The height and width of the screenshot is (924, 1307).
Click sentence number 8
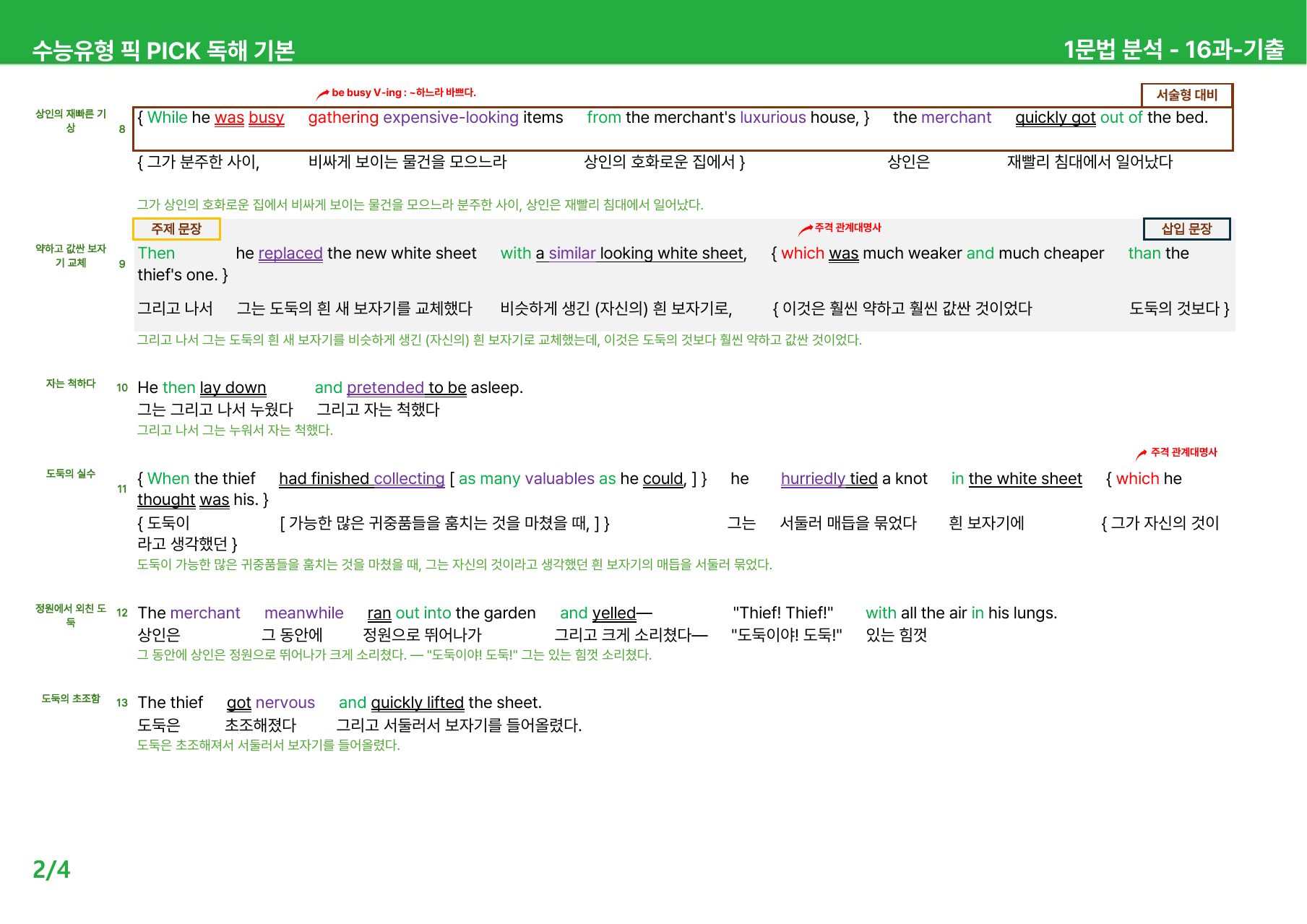coord(122,129)
